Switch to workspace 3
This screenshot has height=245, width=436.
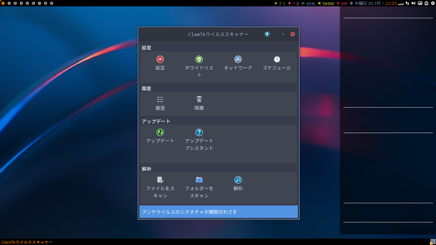click(x=15, y=3)
